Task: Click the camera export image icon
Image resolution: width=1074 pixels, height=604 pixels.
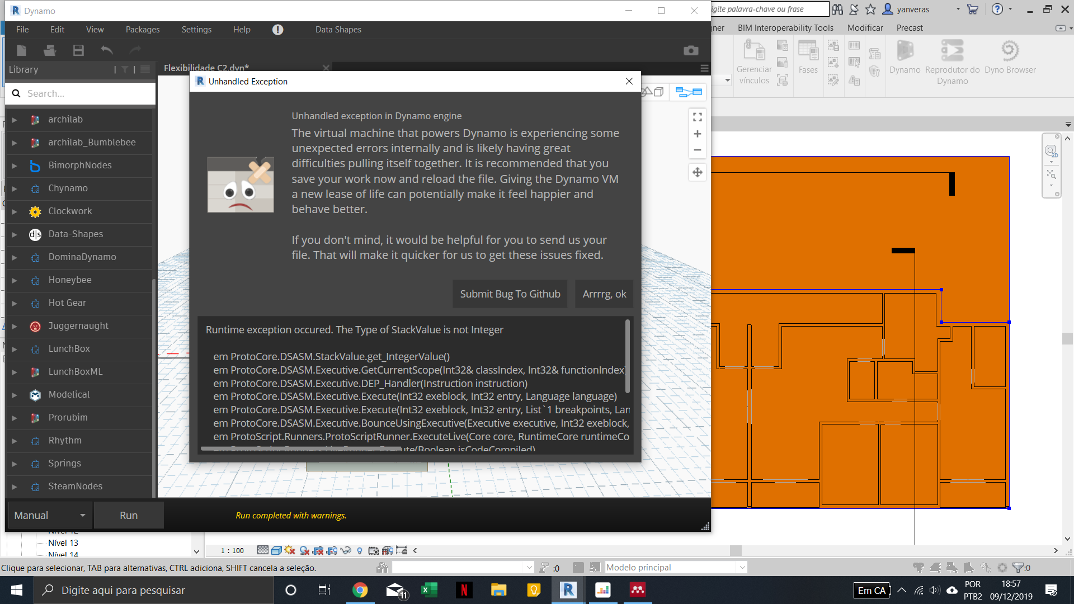Action: (x=691, y=50)
